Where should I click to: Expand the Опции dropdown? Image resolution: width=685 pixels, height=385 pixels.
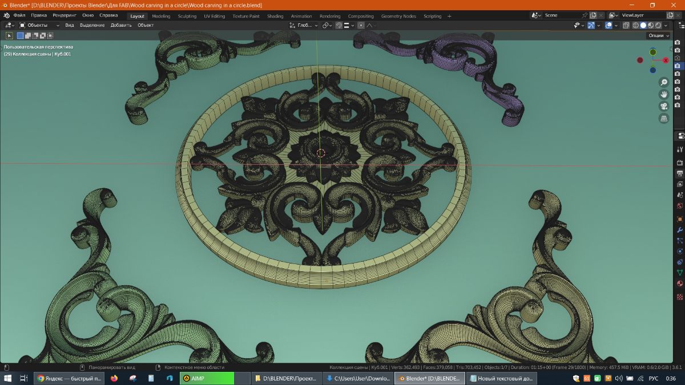click(658, 35)
